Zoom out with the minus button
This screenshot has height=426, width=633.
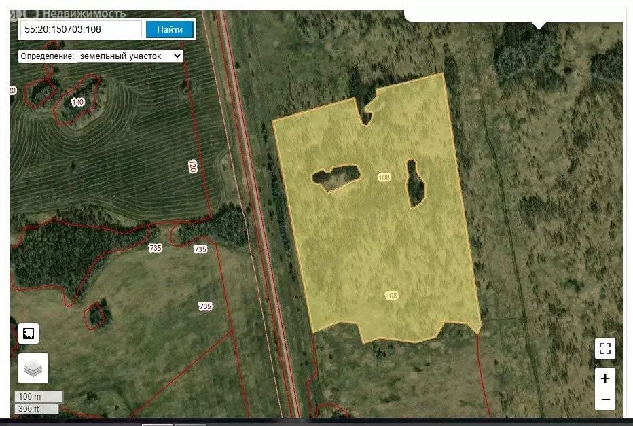click(x=604, y=400)
